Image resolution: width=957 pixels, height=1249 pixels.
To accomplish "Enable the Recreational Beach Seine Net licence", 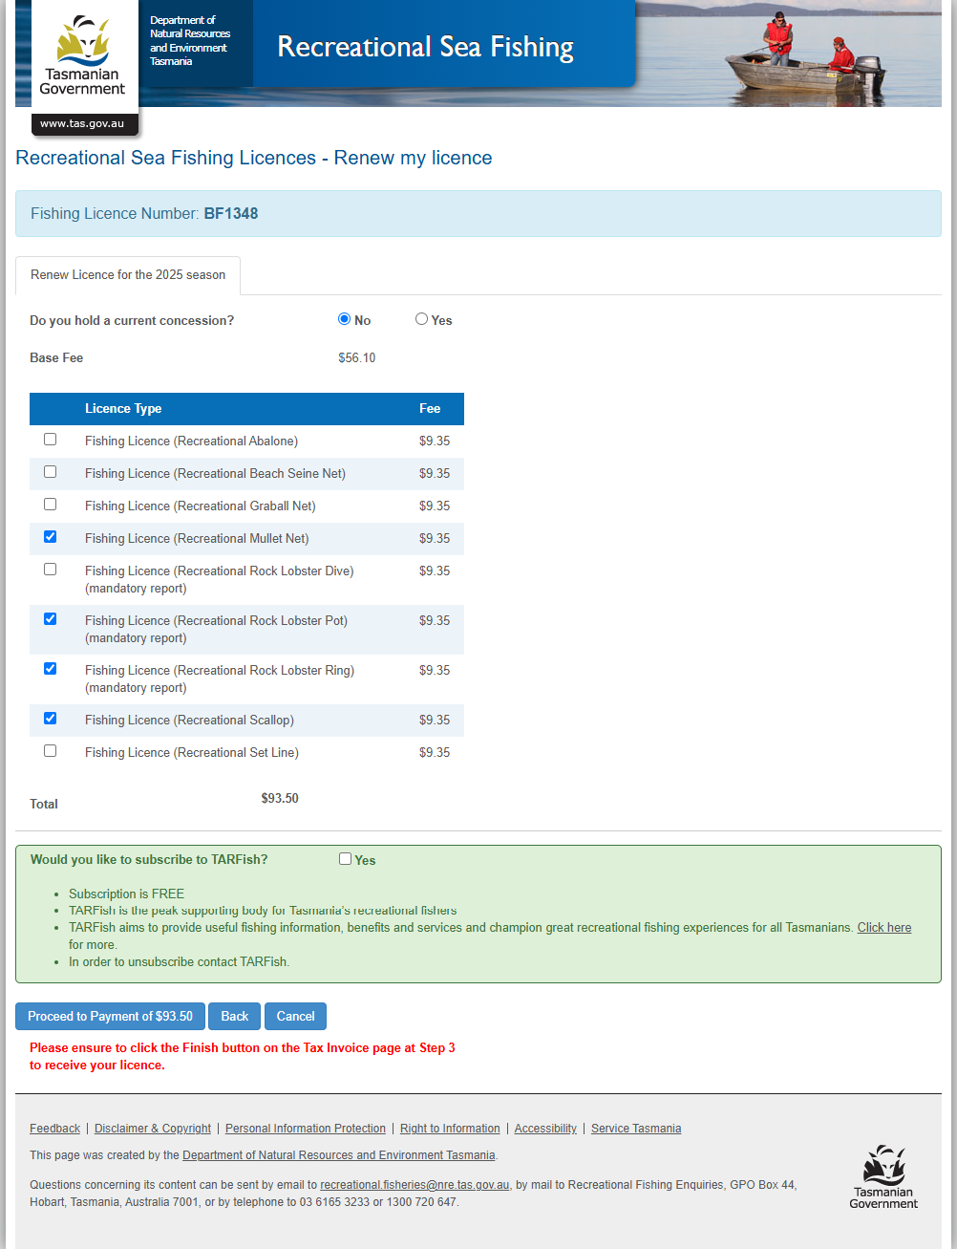I will coord(51,472).
